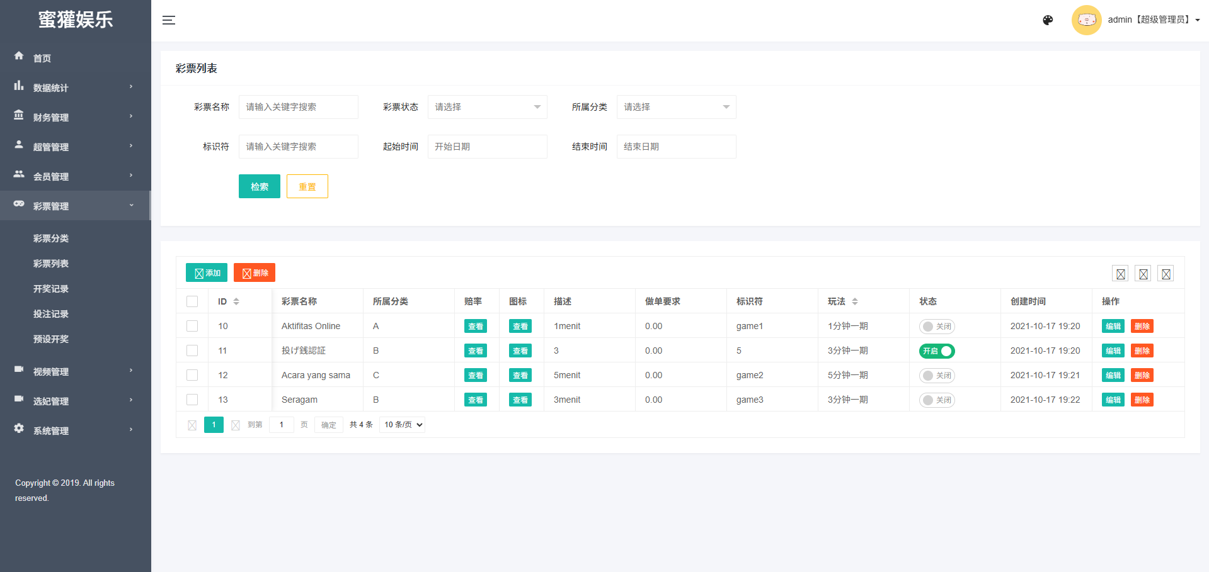Screen dimensions: 1209x572
Task: Click the 财务管理 bank icon
Action: click(19, 115)
